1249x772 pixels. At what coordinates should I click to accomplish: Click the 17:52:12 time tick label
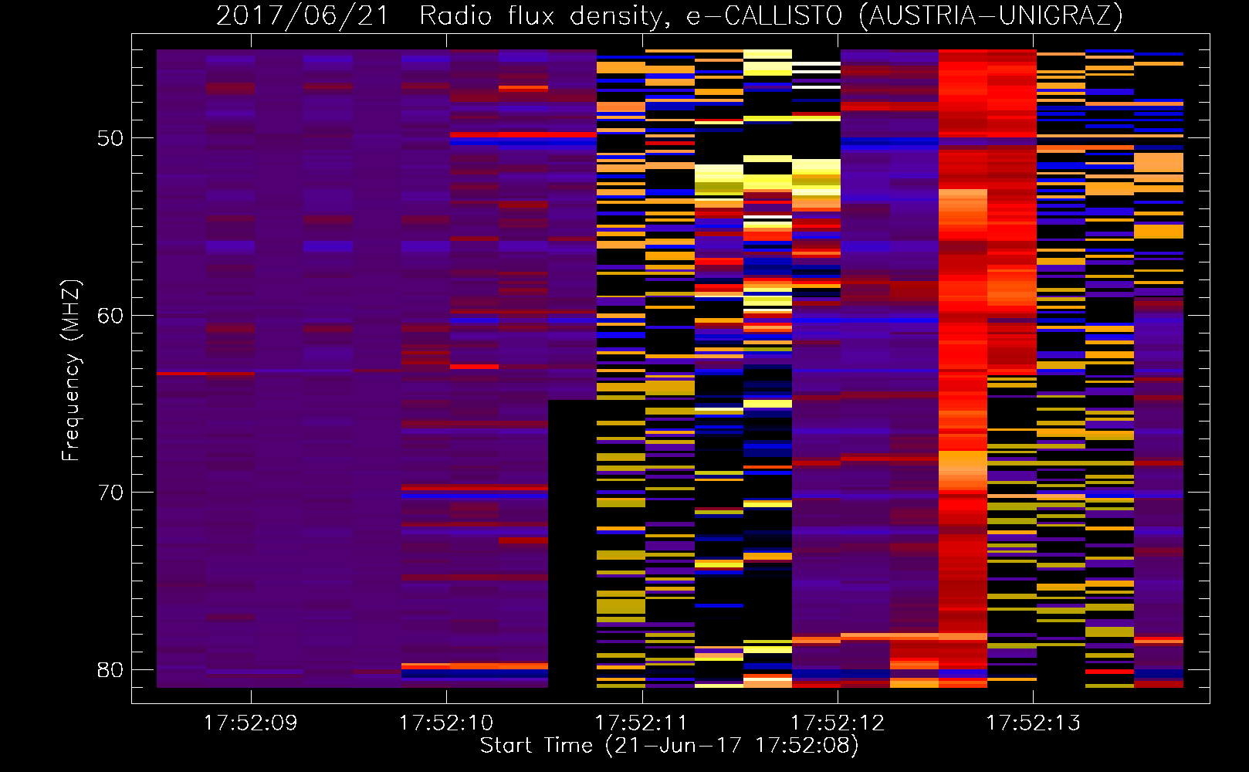(x=837, y=723)
